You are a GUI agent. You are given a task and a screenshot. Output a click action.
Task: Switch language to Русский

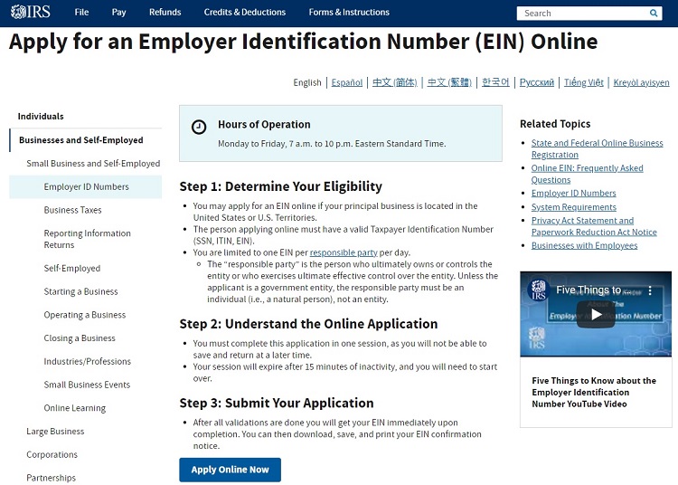pyautogui.click(x=537, y=82)
